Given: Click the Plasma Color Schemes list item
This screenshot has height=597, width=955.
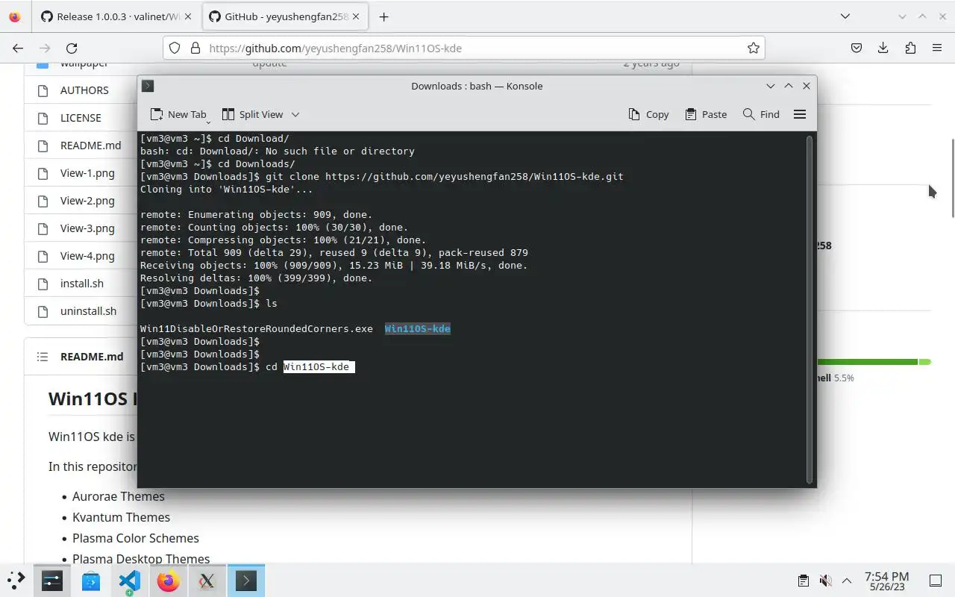Looking at the screenshot, I should coord(136,538).
